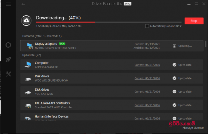This screenshot has height=134, width=208.
Task: Open the Boost section via the rocket icon
Action: (8, 59)
